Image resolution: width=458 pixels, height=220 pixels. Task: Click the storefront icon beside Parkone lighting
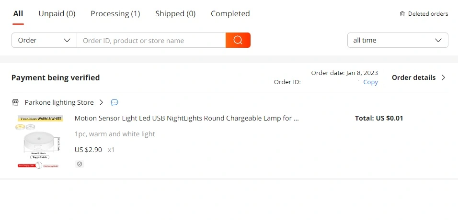(x=15, y=102)
